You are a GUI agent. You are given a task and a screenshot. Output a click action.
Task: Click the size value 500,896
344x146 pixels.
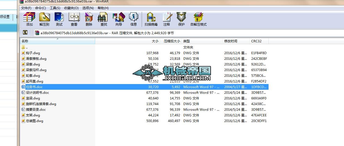[x=152, y=121]
